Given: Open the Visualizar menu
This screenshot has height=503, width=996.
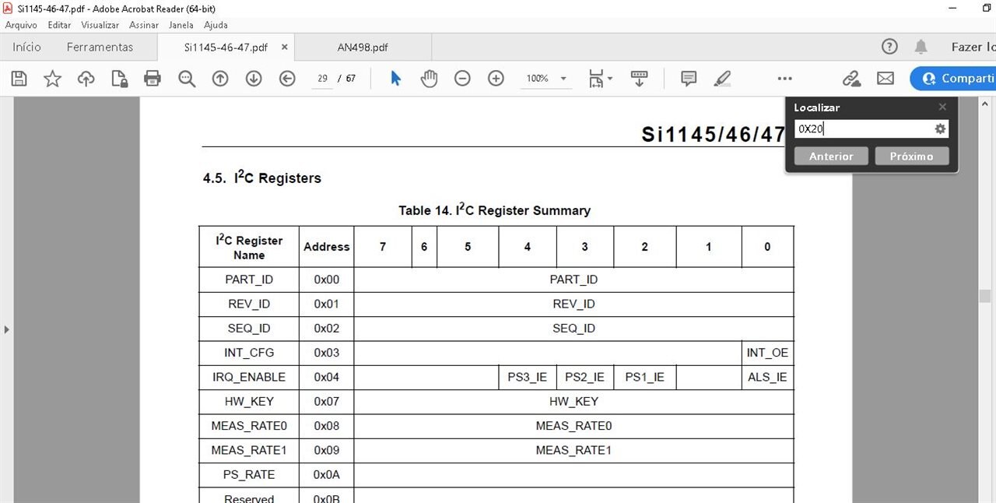Looking at the screenshot, I should click(x=100, y=25).
